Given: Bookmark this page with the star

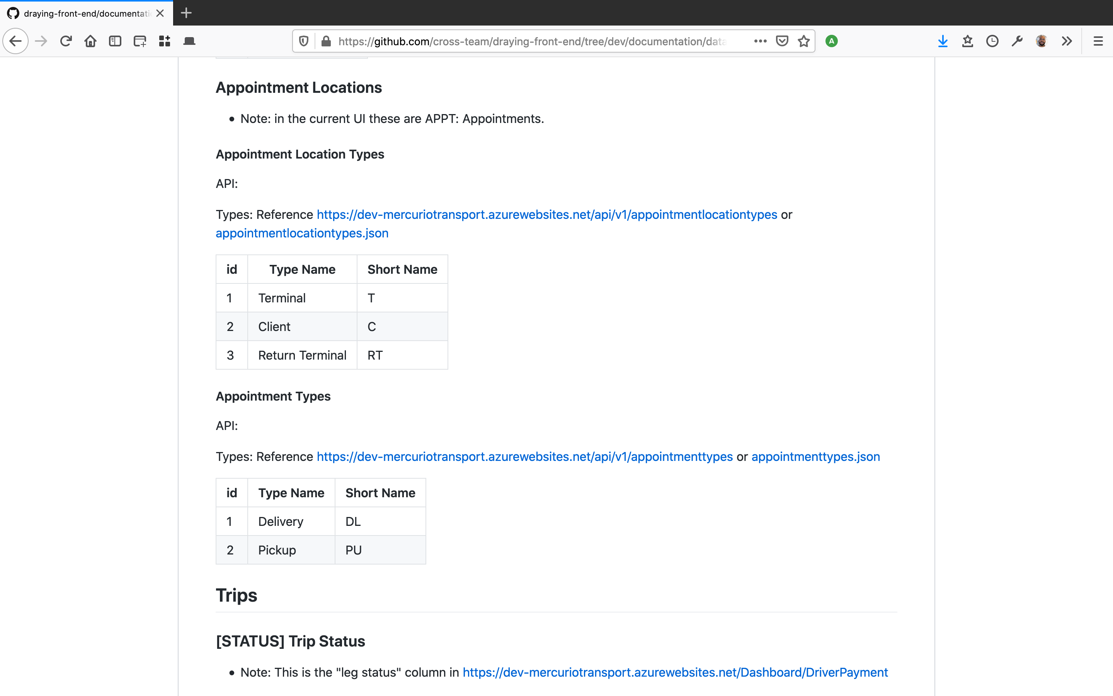Looking at the screenshot, I should [x=803, y=41].
